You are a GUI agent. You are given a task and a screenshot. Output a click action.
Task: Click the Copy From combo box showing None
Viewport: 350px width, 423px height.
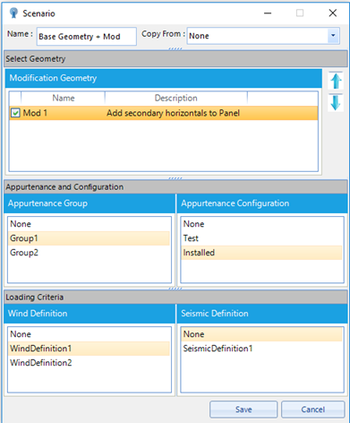pyautogui.click(x=263, y=36)
